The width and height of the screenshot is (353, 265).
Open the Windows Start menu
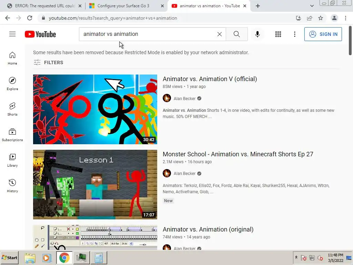click(x=9, y=257)
